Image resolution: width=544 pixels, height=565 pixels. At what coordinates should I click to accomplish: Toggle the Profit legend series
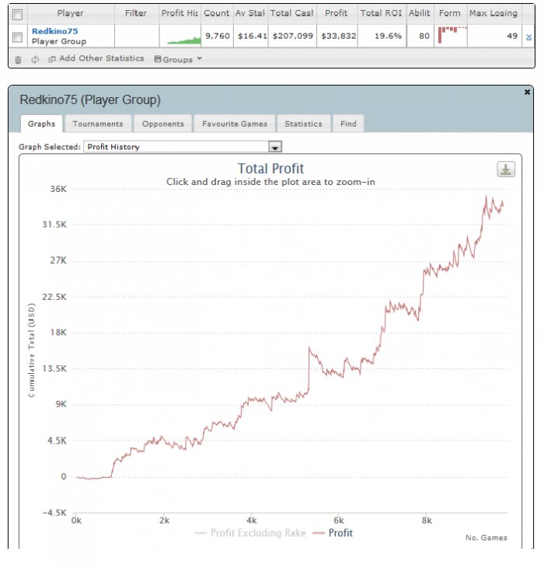pyautogui.click(x=333, y=533)
